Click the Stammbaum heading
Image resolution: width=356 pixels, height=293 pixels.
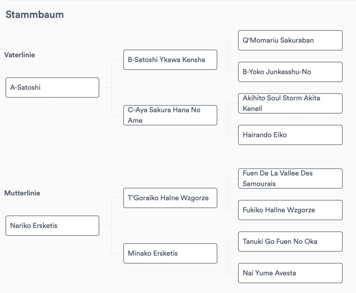tap(34, 14)
